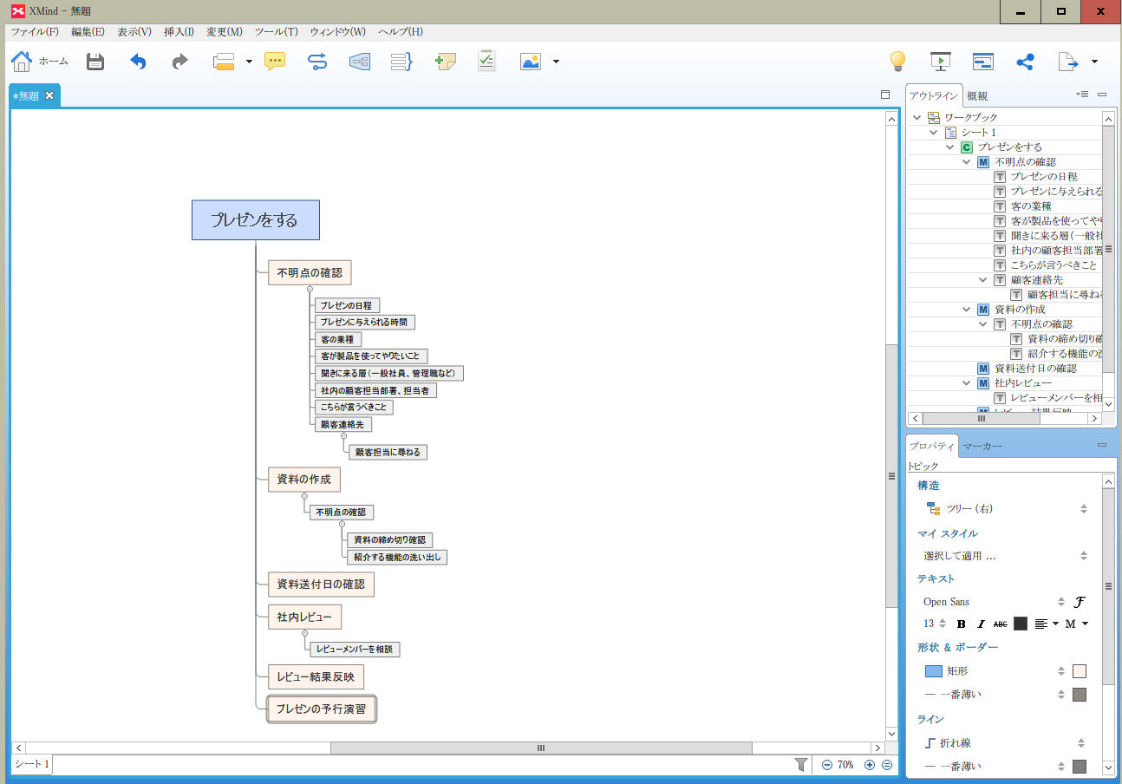Close the 無題 editor tab
This screenshot has width=1122, height=784.
(49, 95)
